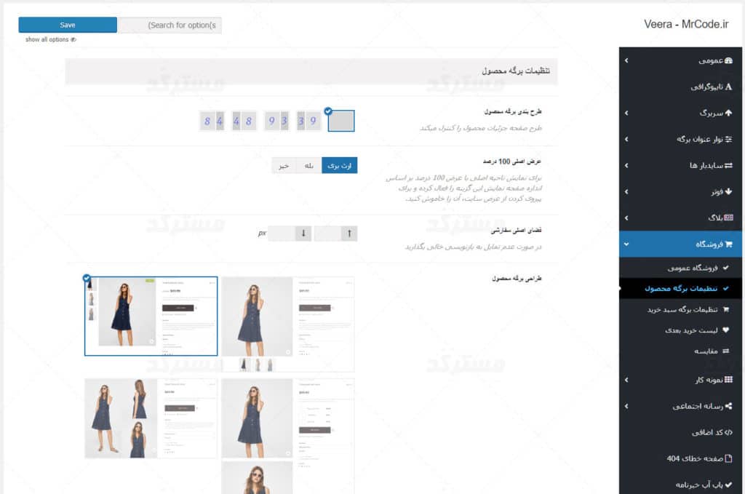Click the down-arrow bottom spacing icon
Screen dimensions: 745x494
pyautogui.click(x=303, y=234)
